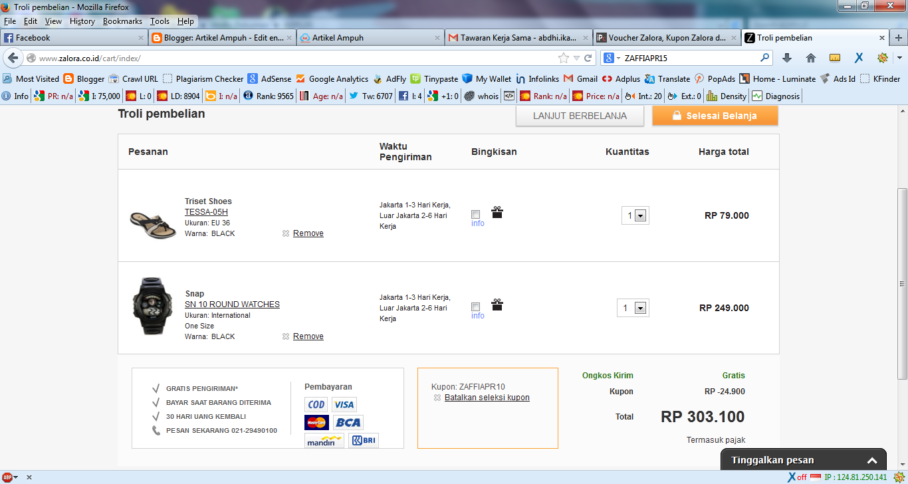Click the vertical page scrollbar

(x=902, y=283)
